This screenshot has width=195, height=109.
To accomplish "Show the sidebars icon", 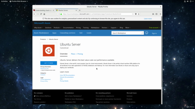I will click(157, 14).
